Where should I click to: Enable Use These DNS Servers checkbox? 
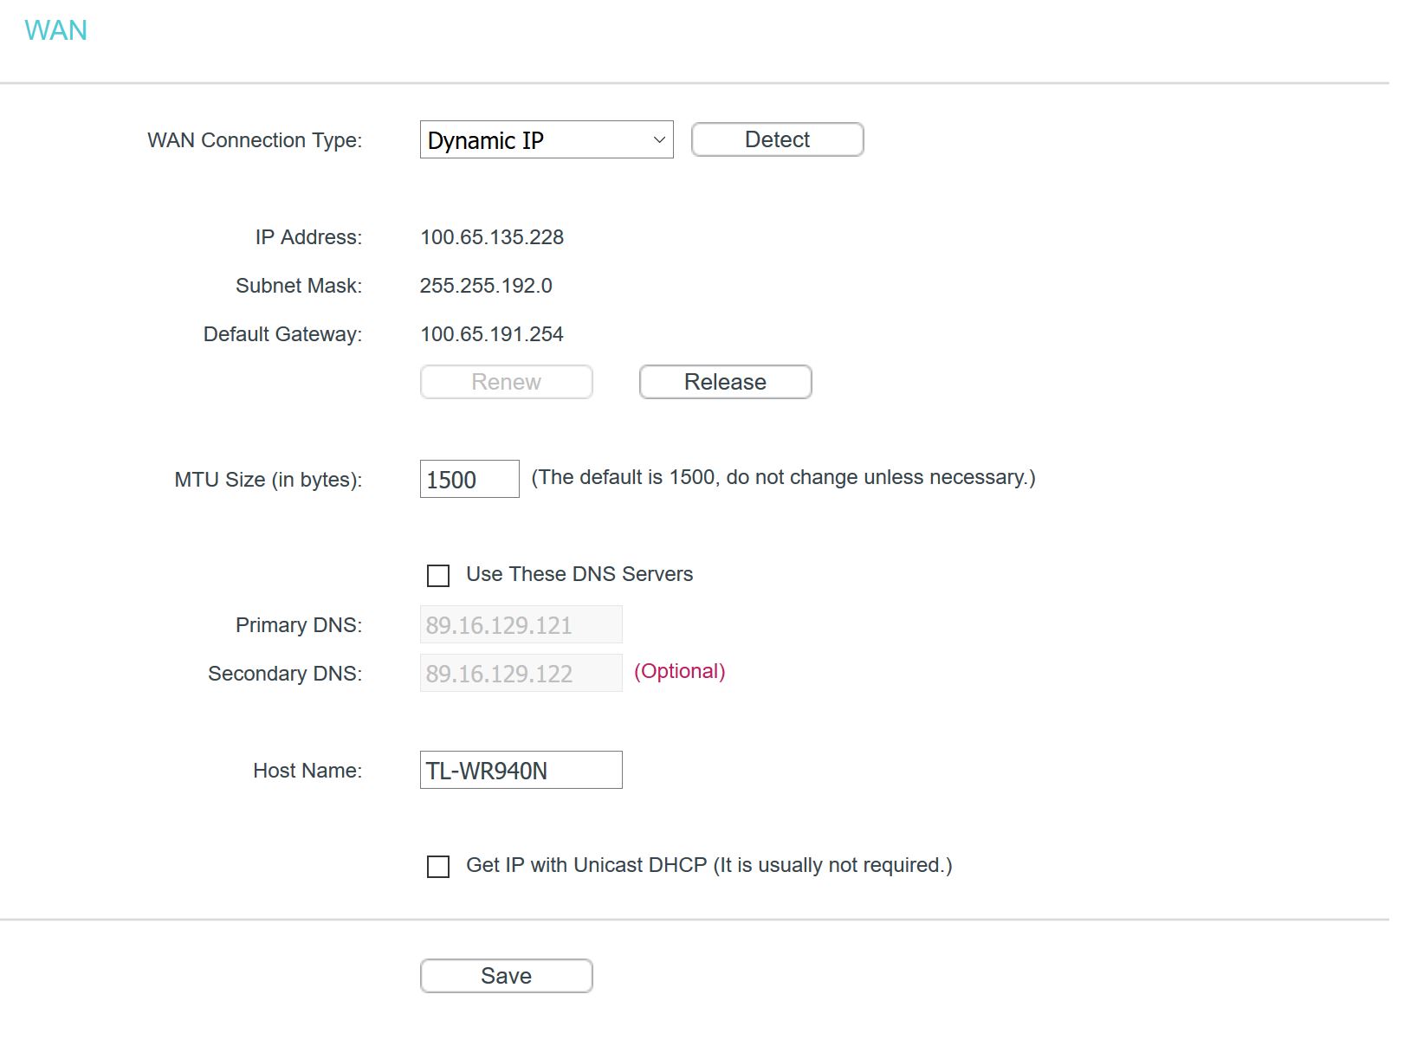[438, 576]
